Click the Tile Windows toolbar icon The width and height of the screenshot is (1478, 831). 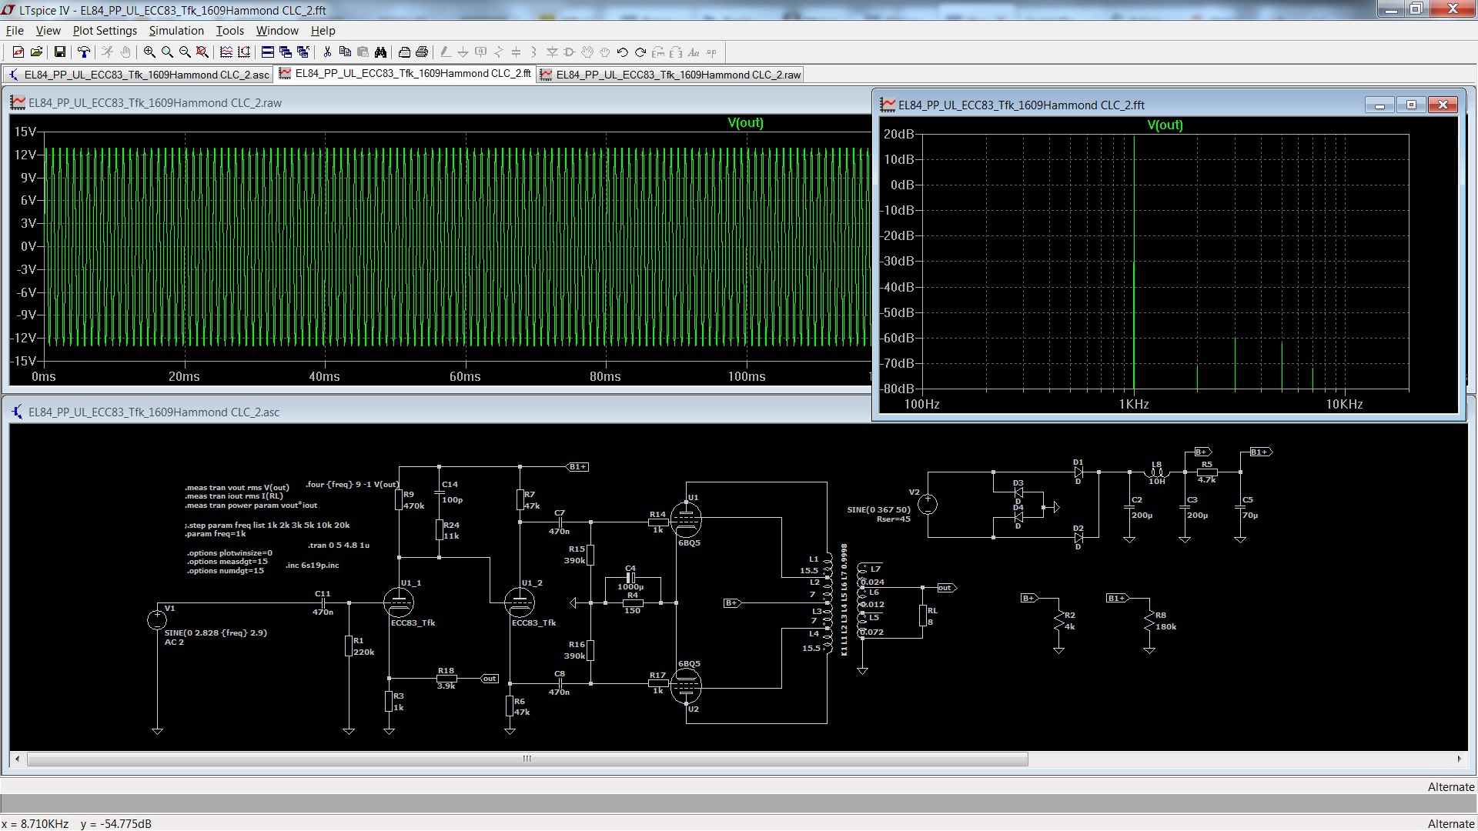pos(268,52)
